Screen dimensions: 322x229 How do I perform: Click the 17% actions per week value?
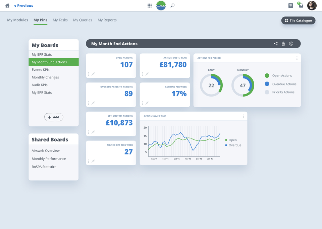pyautogui.click(x=179, y=94)
